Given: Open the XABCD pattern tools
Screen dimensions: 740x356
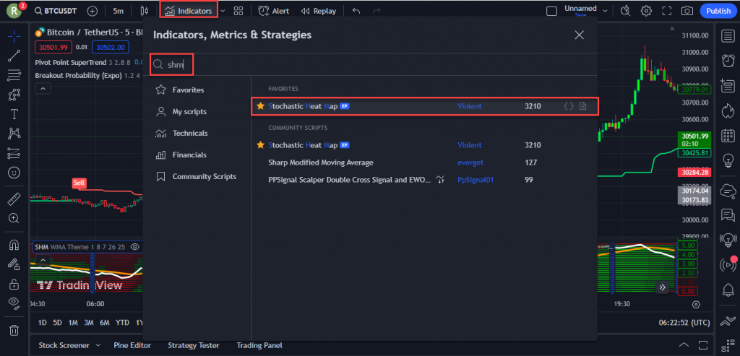Looking at the screenshot, I should (x=14, y=134).
